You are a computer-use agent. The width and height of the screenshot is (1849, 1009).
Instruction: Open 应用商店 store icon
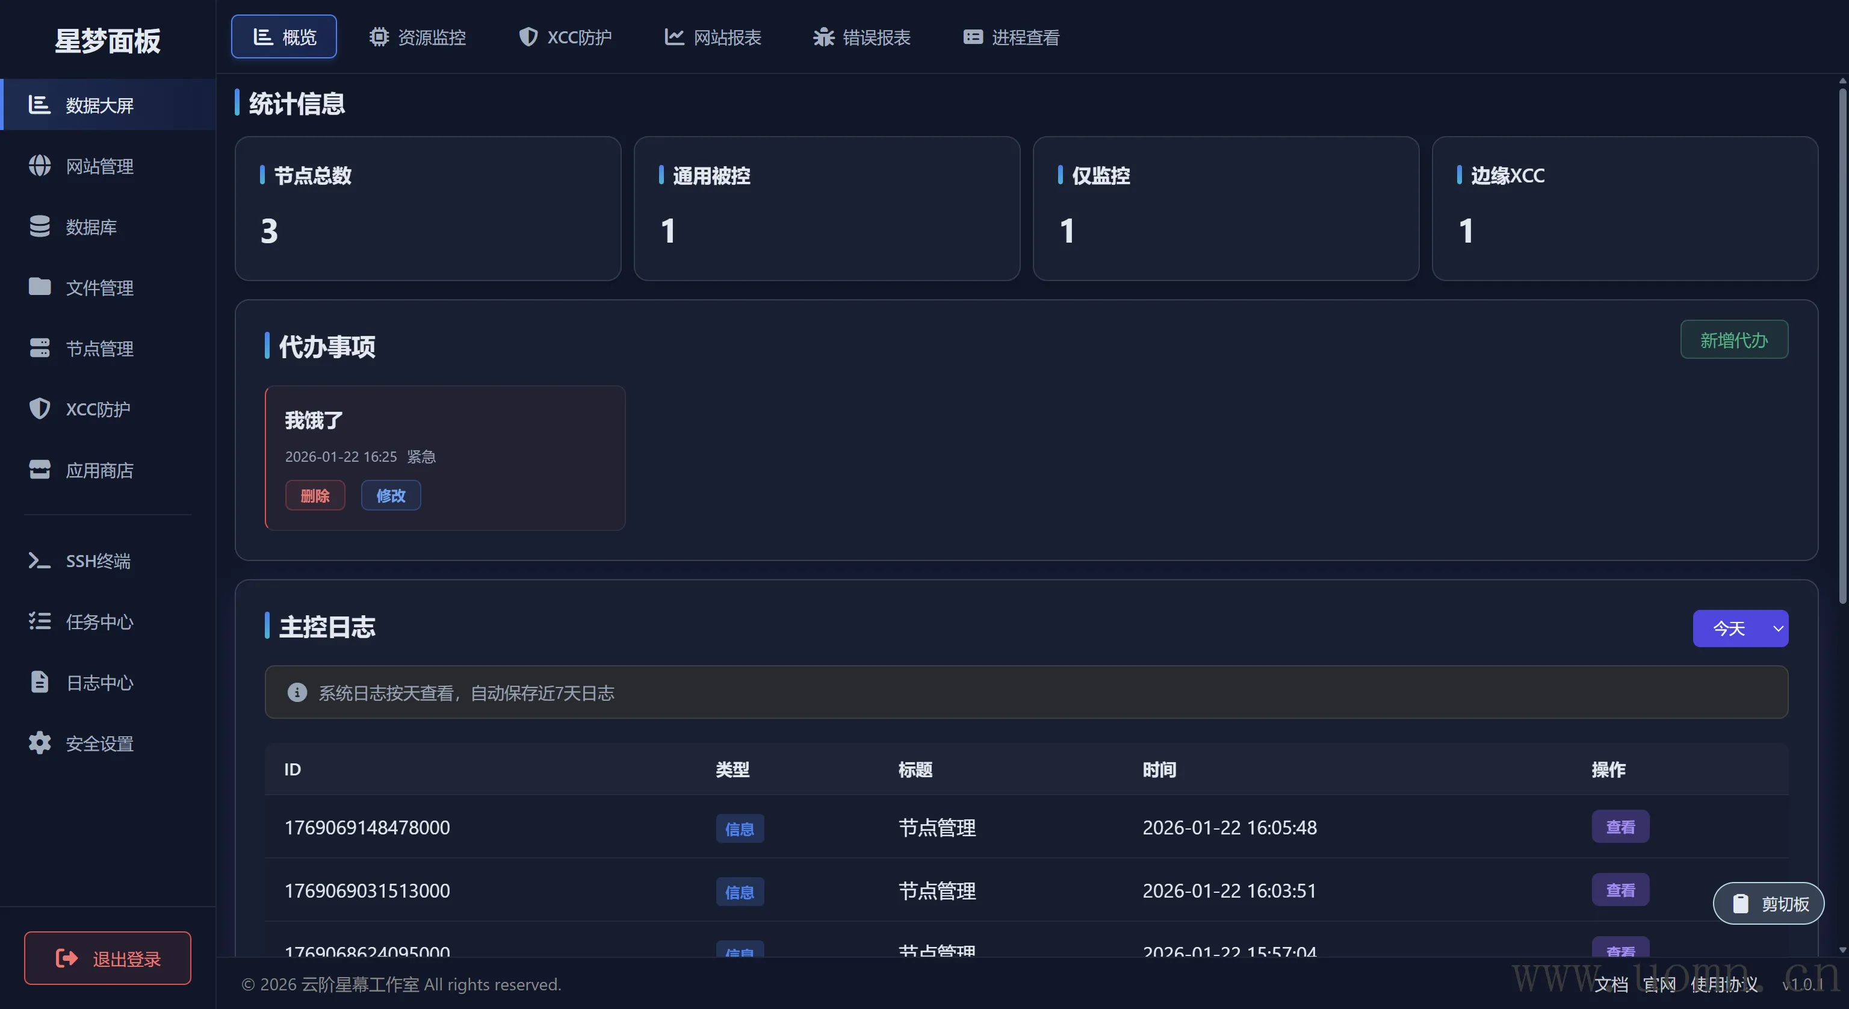40,470
